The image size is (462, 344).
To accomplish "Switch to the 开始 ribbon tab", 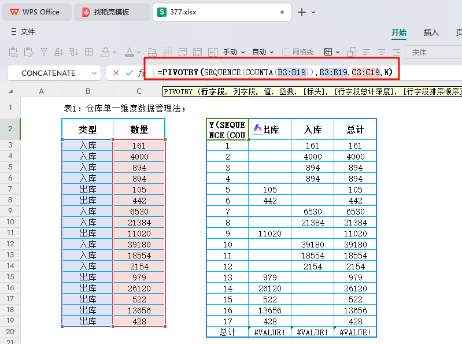I will pos(399,32).
